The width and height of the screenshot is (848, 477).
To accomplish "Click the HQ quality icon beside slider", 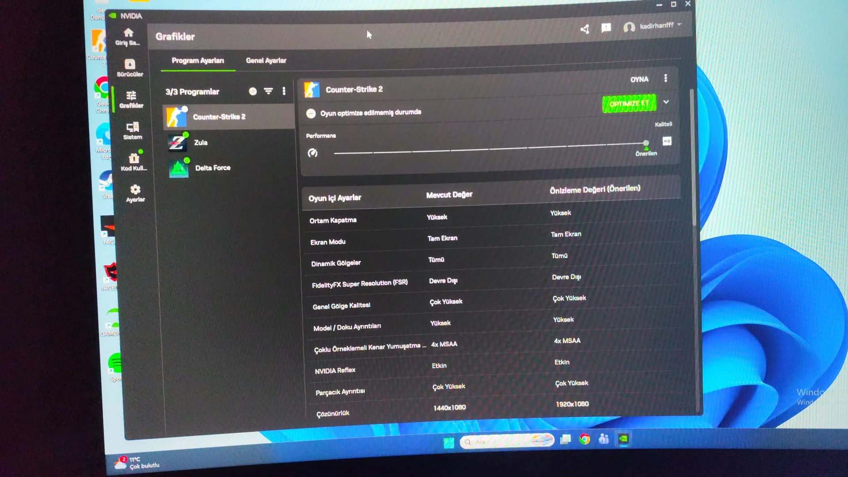I will 667,141.
